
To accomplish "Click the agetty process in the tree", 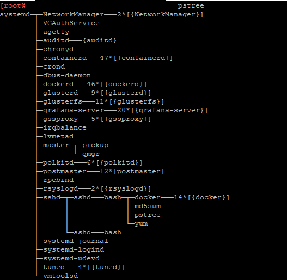I will 56,32.
